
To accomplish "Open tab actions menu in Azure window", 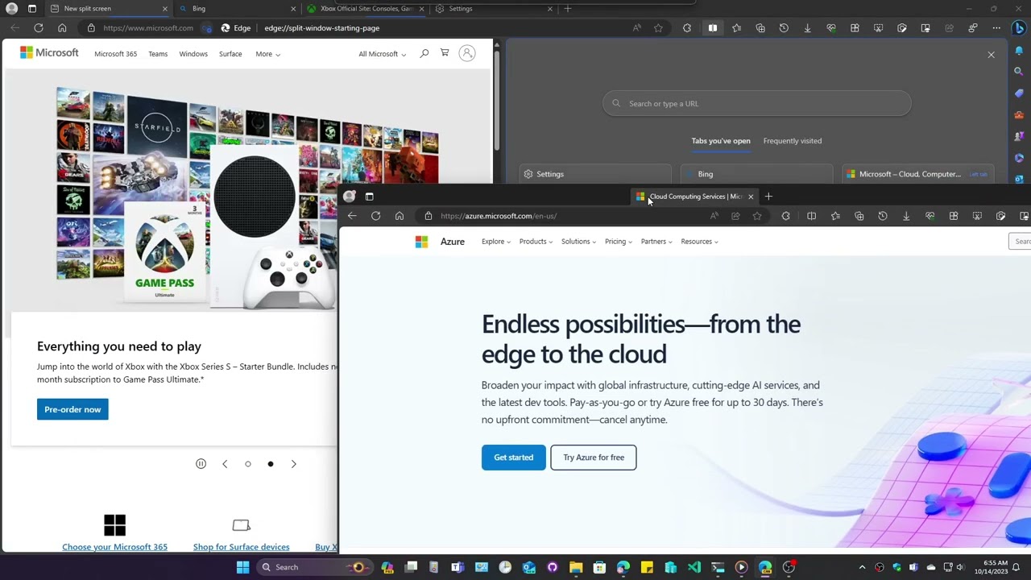I will 370,197.
